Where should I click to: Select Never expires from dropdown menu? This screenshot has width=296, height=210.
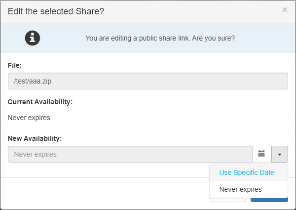click(241, 189)
